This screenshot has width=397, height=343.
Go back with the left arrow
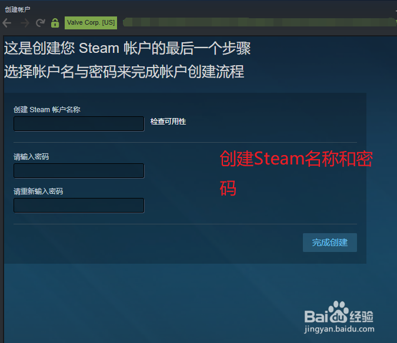tap(7, 23)
